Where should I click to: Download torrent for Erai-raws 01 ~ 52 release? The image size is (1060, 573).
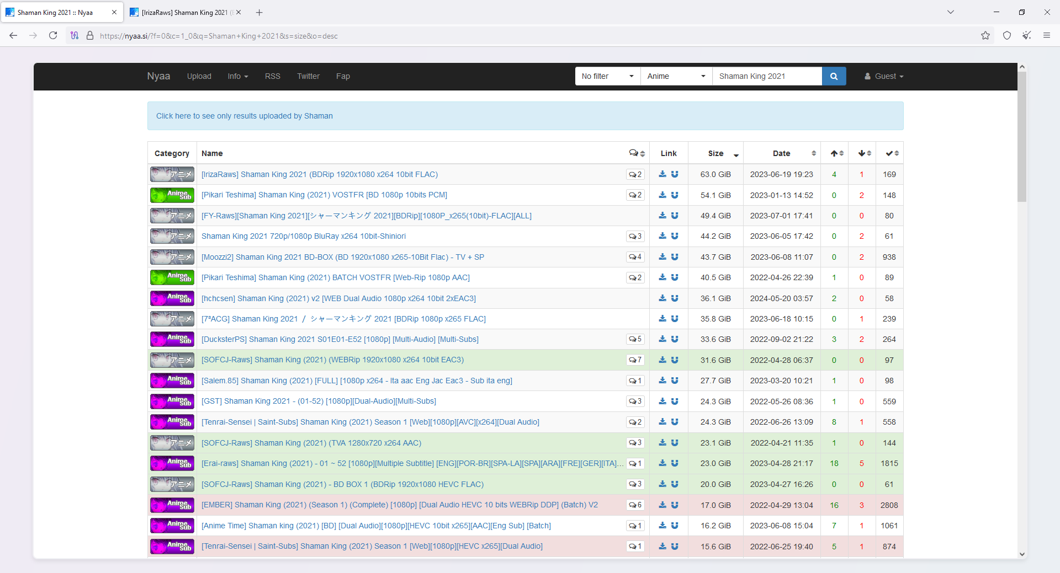click(x=662, y=463)
